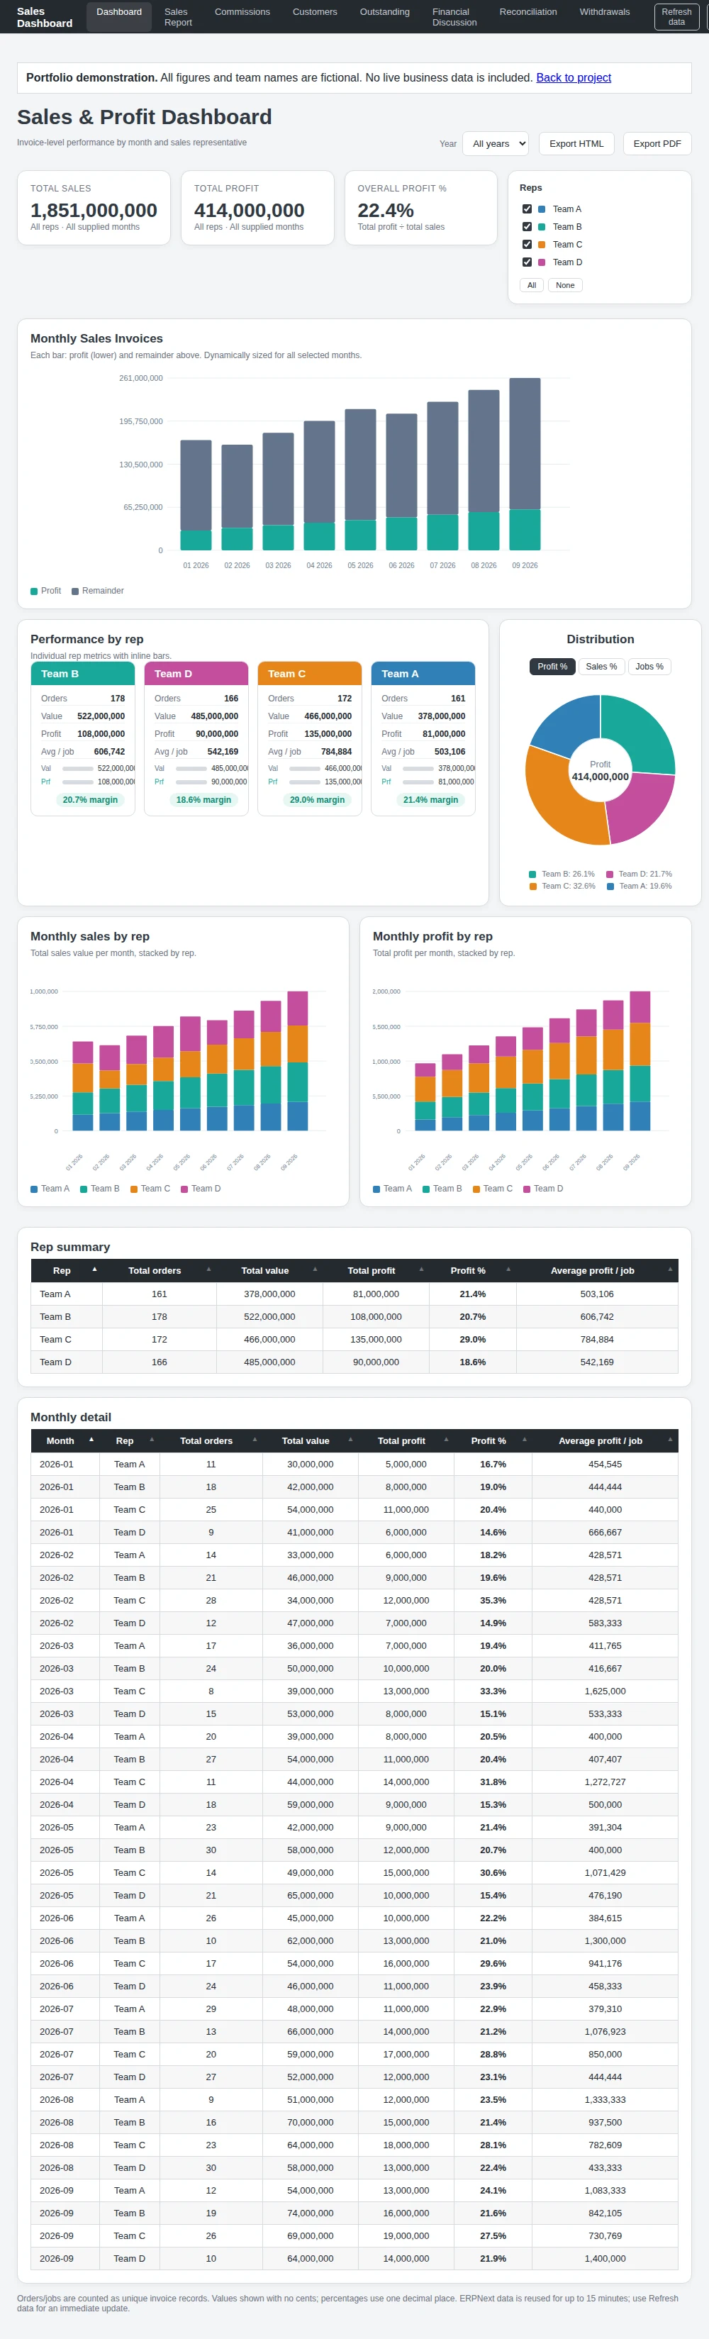Sort Rep summary by Total value arrow
This screenshot has height=2339, width=709.
(x=315, y=1269)
